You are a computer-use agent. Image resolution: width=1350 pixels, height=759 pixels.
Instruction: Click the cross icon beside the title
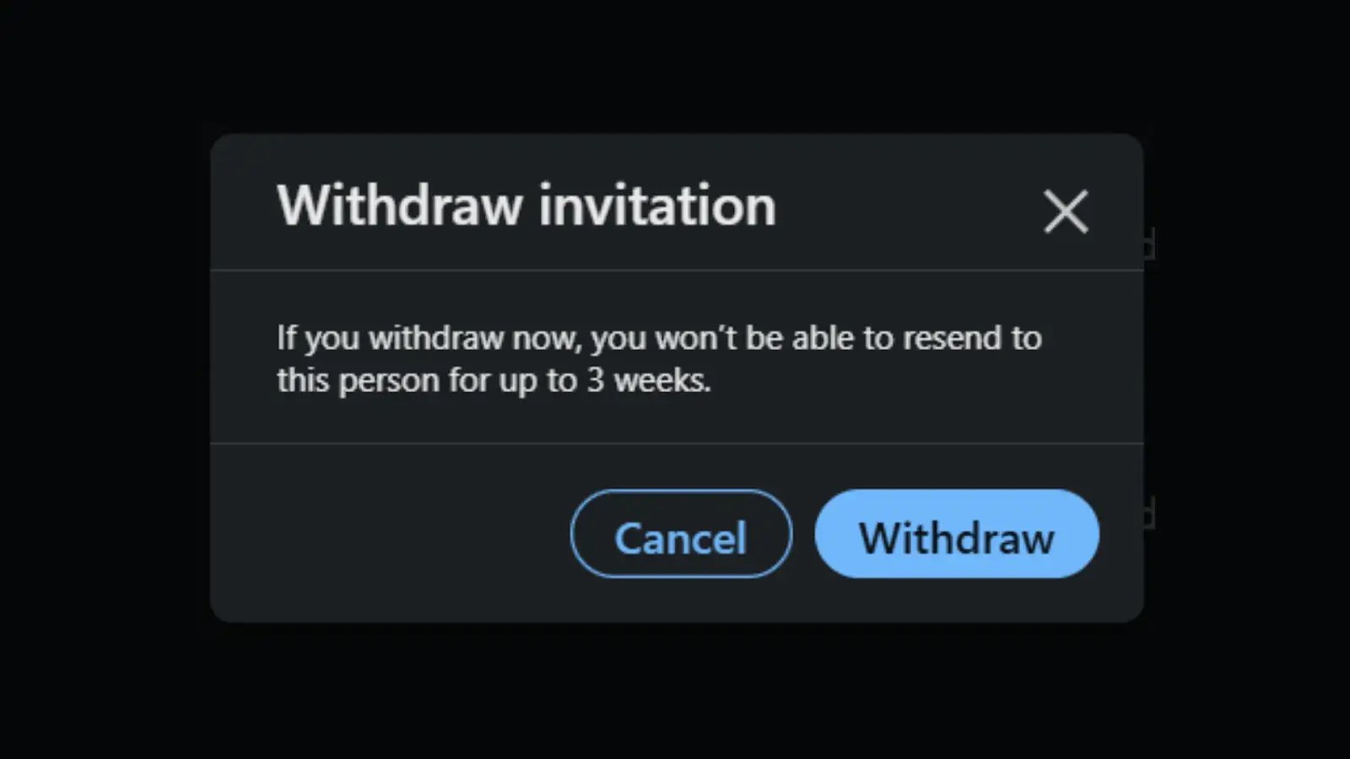1066,211
